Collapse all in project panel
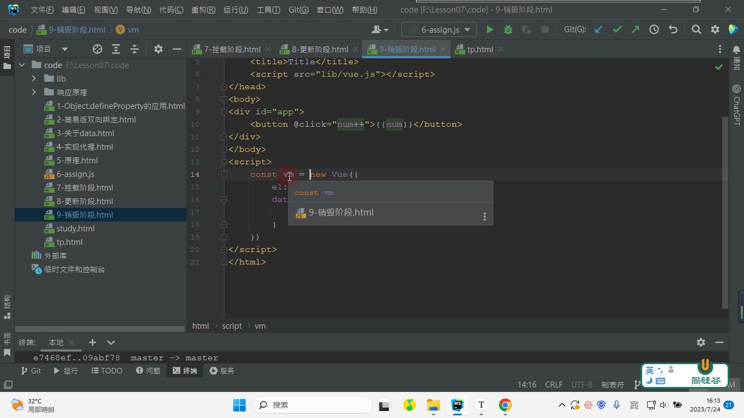744x418 pixels. pyautogui.click(x=135, y=49)
